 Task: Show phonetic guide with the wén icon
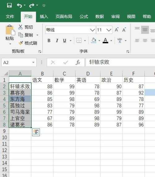120,40
